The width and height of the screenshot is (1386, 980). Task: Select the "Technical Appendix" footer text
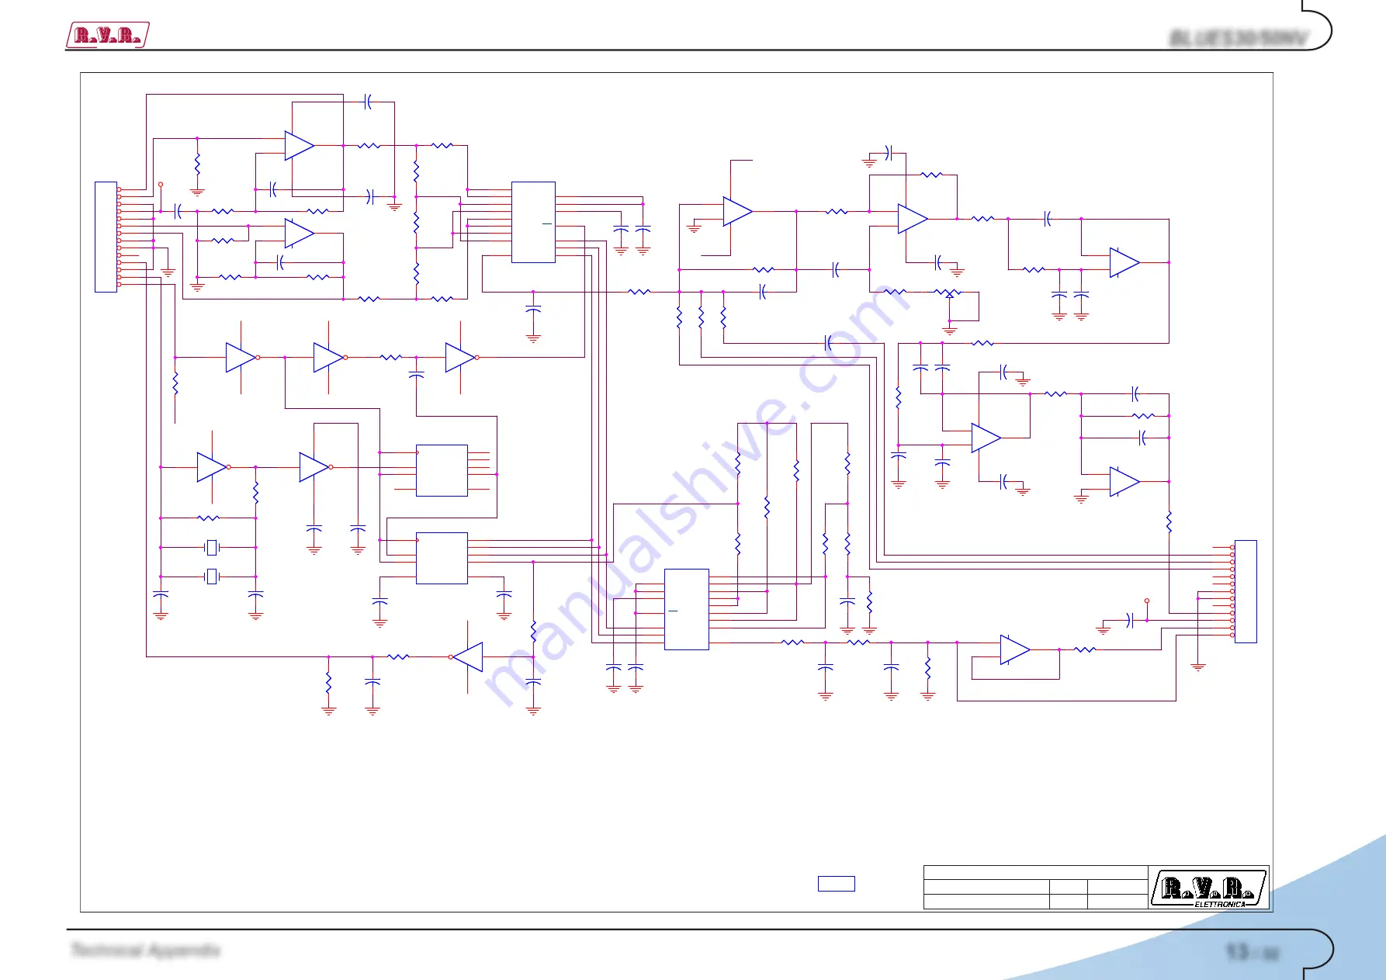tap(146, 951)
